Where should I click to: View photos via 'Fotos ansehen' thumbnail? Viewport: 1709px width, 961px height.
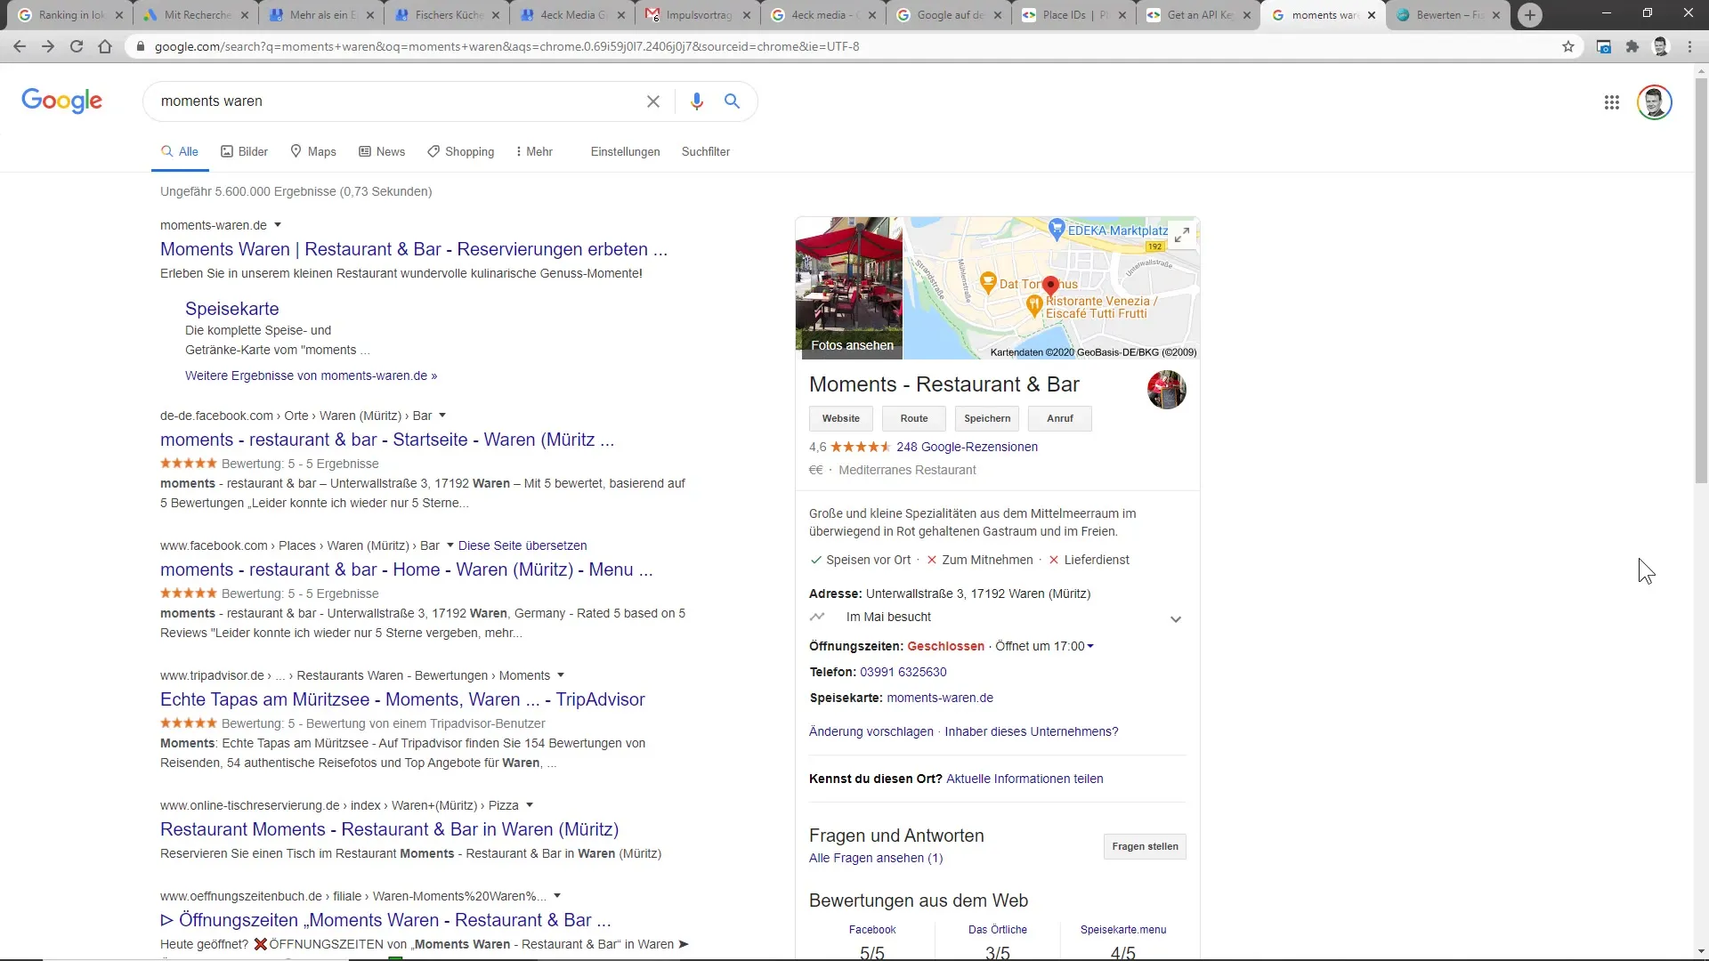pos(849,288)
